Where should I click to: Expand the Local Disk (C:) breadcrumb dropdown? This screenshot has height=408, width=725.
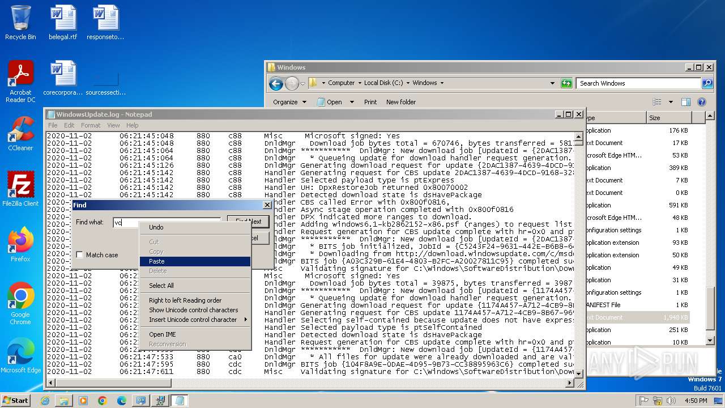tap(408, 83)
